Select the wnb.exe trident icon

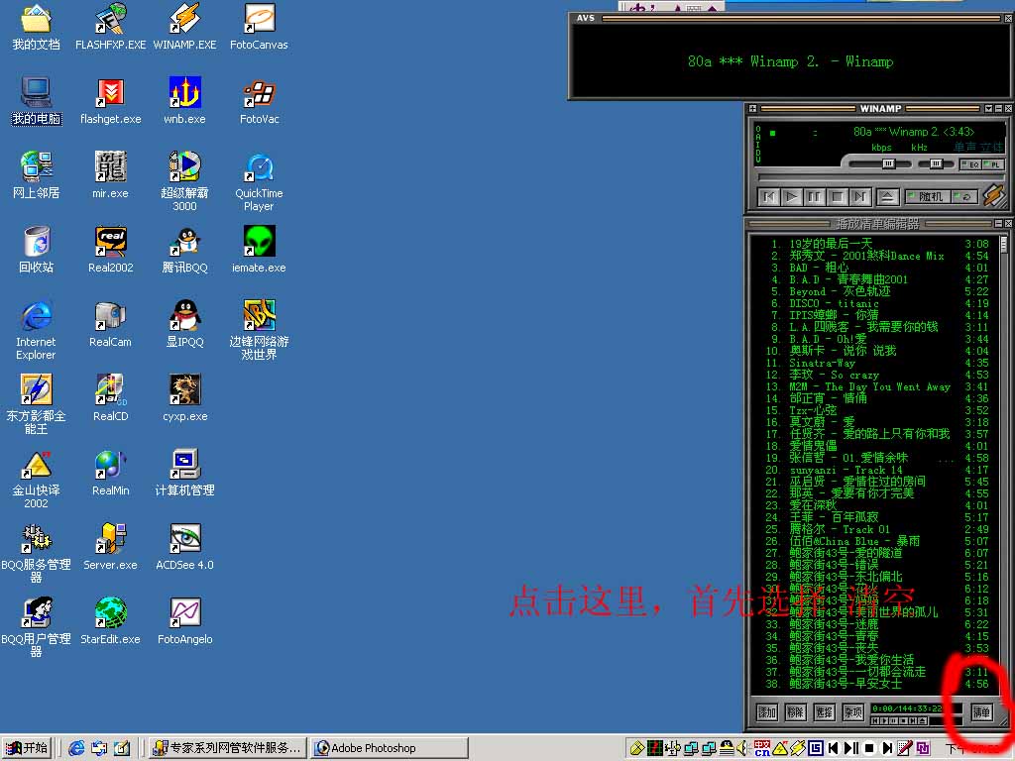pyautogui.click(x=184, y=101)
